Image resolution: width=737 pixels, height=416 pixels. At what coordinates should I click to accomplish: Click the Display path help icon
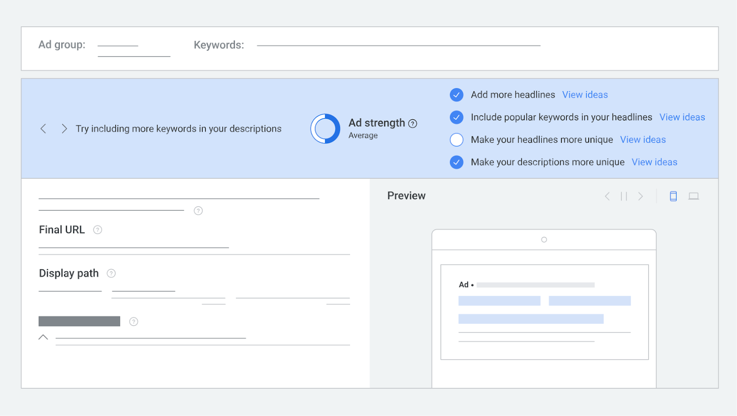(111, 273)
